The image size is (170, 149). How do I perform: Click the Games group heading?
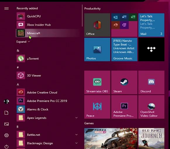click(89, 123)
